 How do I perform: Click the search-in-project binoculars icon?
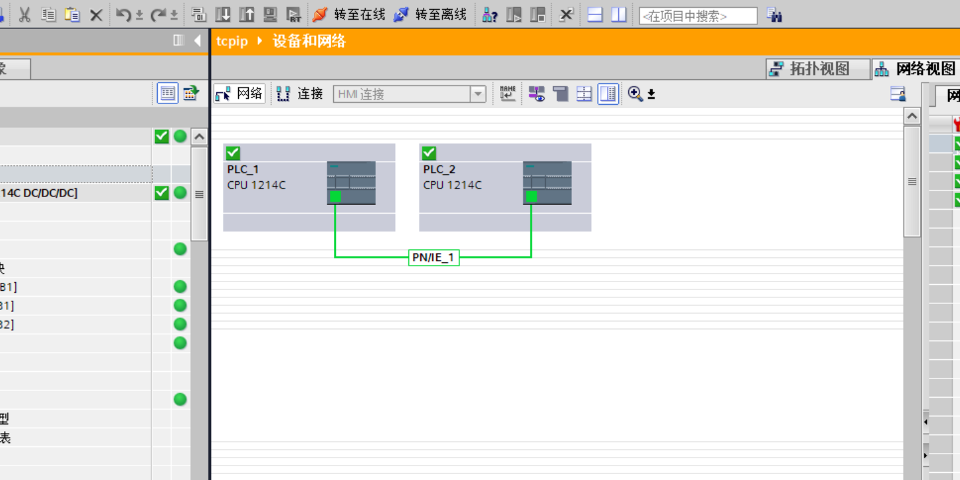tap(775, 15)
